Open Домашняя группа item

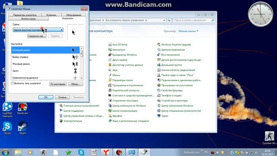170,65
